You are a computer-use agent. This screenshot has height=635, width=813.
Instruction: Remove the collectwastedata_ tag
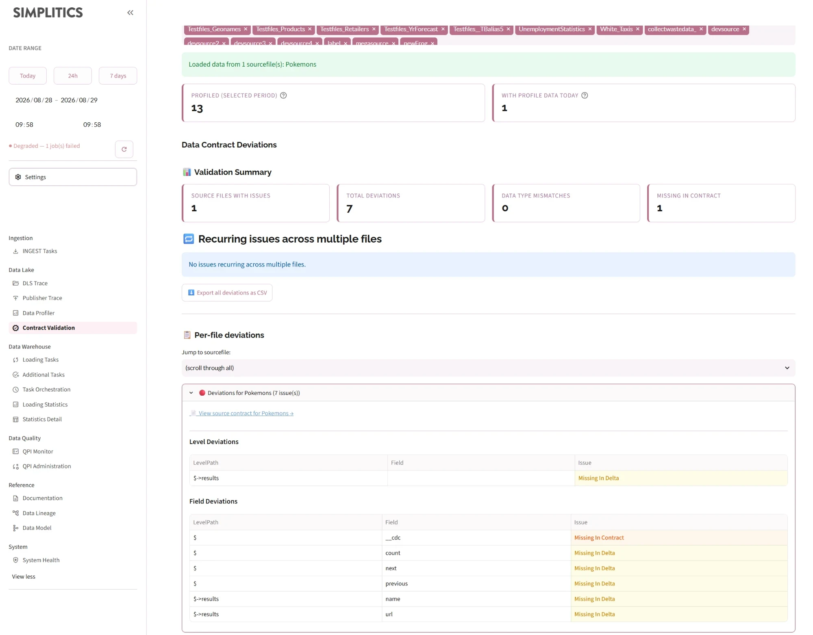701,29
